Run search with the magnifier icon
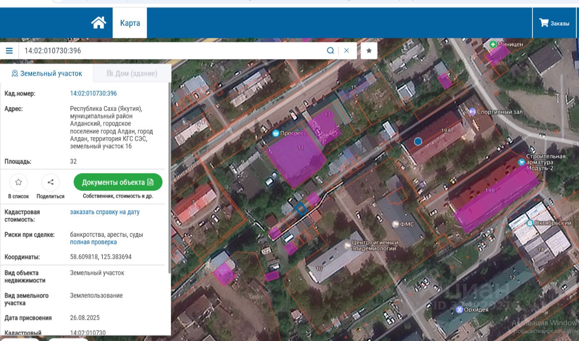This screenshot has height=341, width=579. [331, 51]
